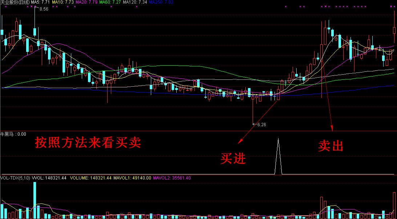Select the MA250: 7.02 label

click(161, 2)
